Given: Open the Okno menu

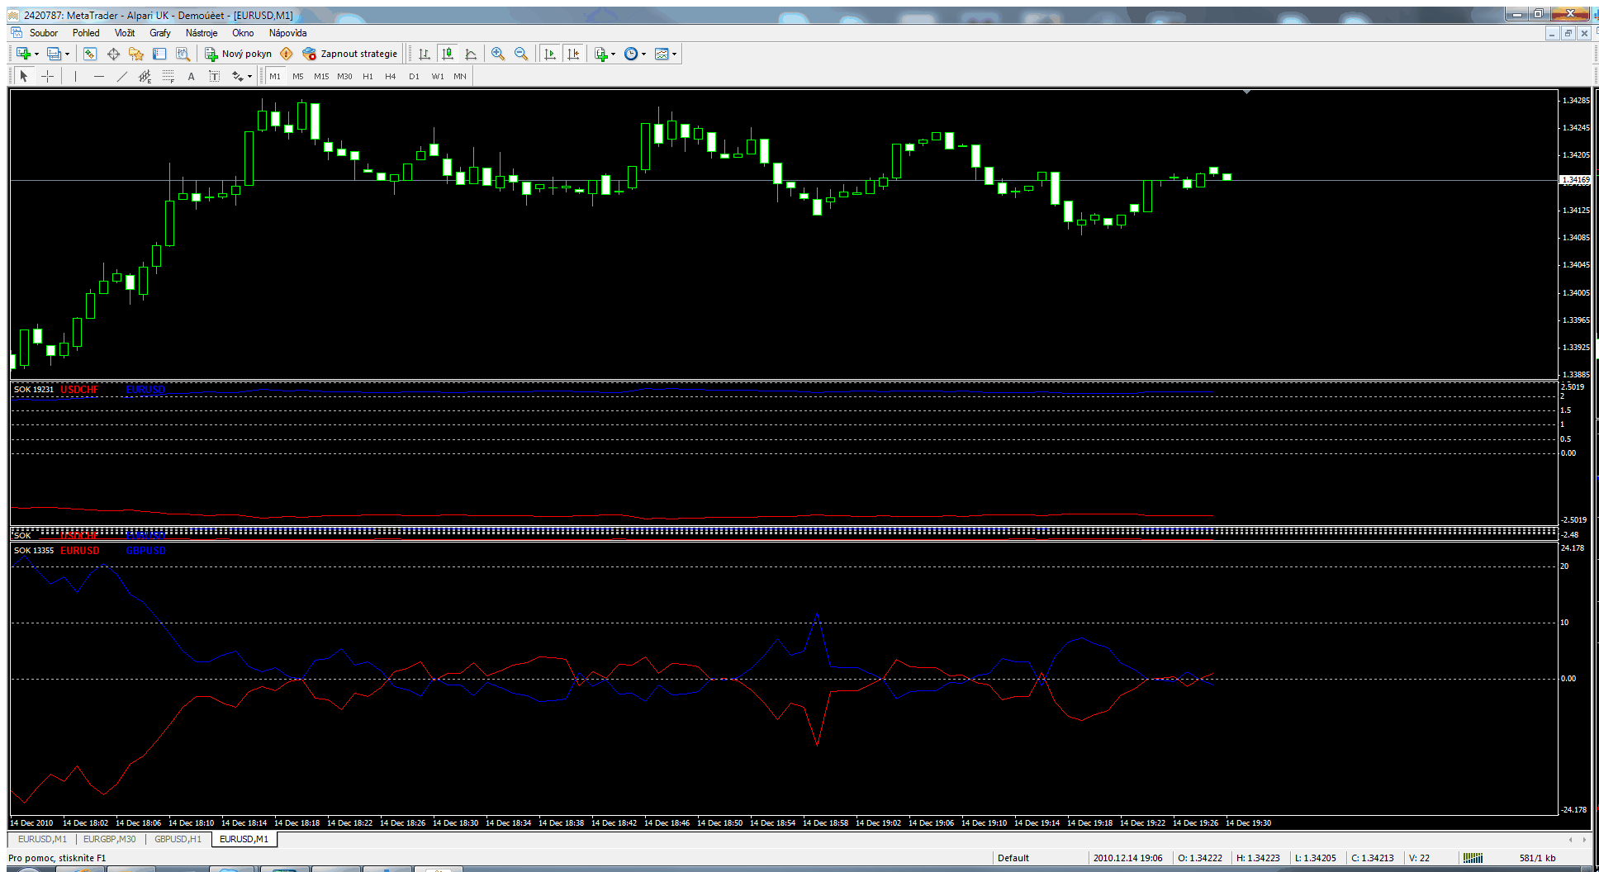Looking at the screenshot, I should [243, 33].
